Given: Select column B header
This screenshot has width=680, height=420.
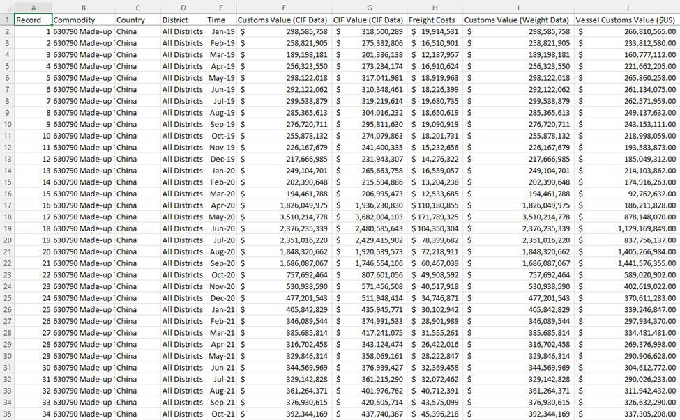Looking at the screenshot, I should (x=84, y=8).
